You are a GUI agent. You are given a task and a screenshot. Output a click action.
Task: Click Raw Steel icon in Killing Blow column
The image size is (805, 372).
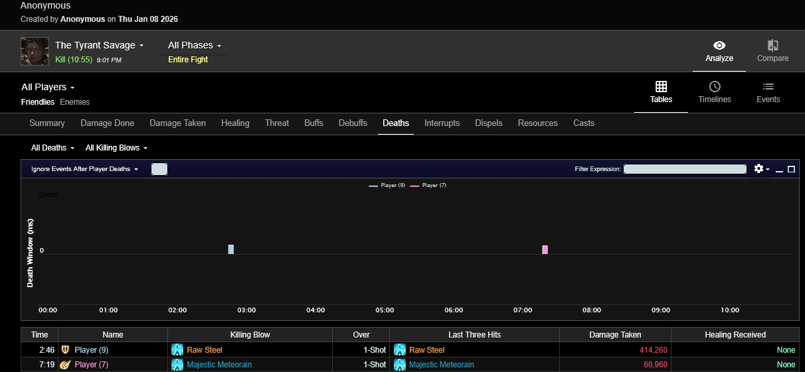pos(177,349)
